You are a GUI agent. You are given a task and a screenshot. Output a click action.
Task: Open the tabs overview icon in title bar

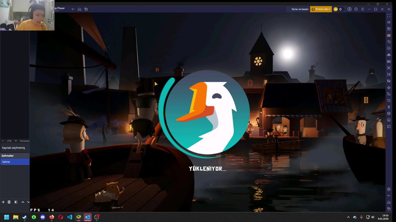point(86,9)
